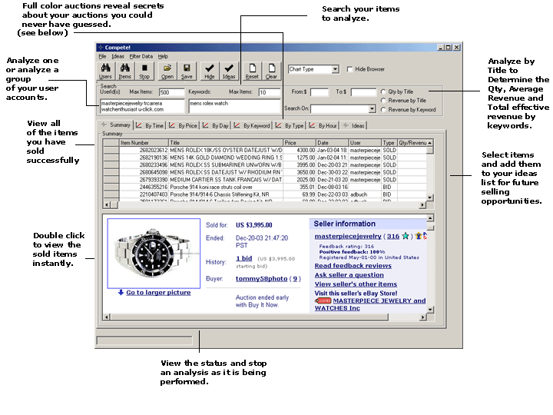
Task: Open the Filter Data menu
Action: click(x=141, y=56)
